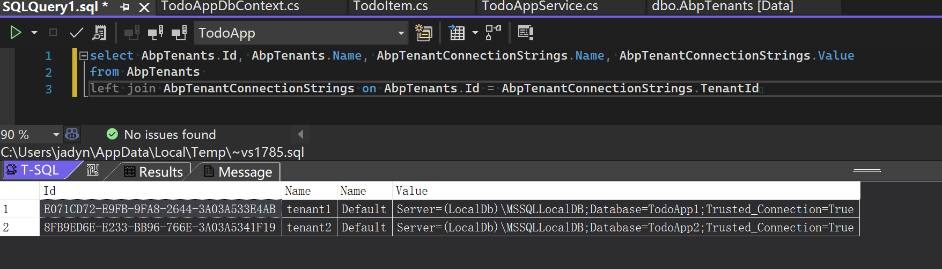Click the 'from' keyword in line 2
This screenshot has height=269, width=942.
pyautogui.click(x=105, y=72)
